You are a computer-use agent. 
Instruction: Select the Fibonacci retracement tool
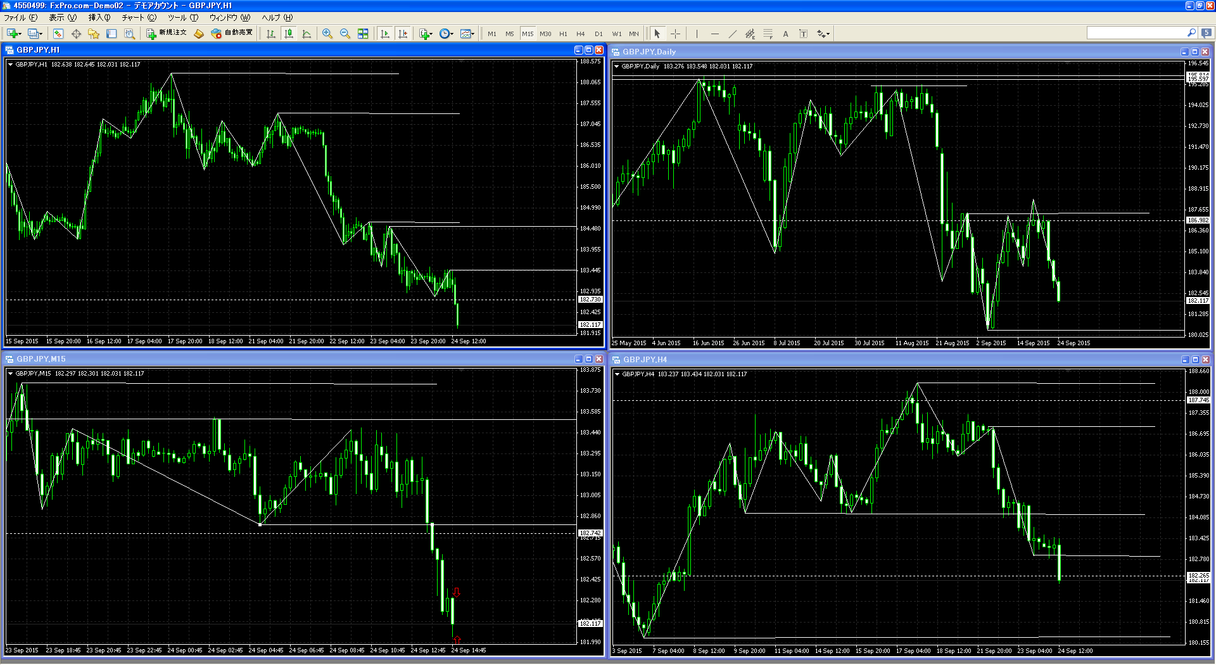coord(768,34)
